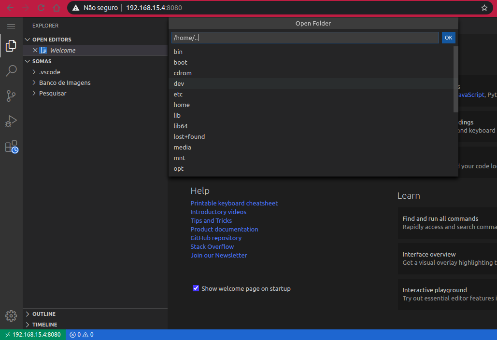Collapse the Open Editors section

coord(28,40)
